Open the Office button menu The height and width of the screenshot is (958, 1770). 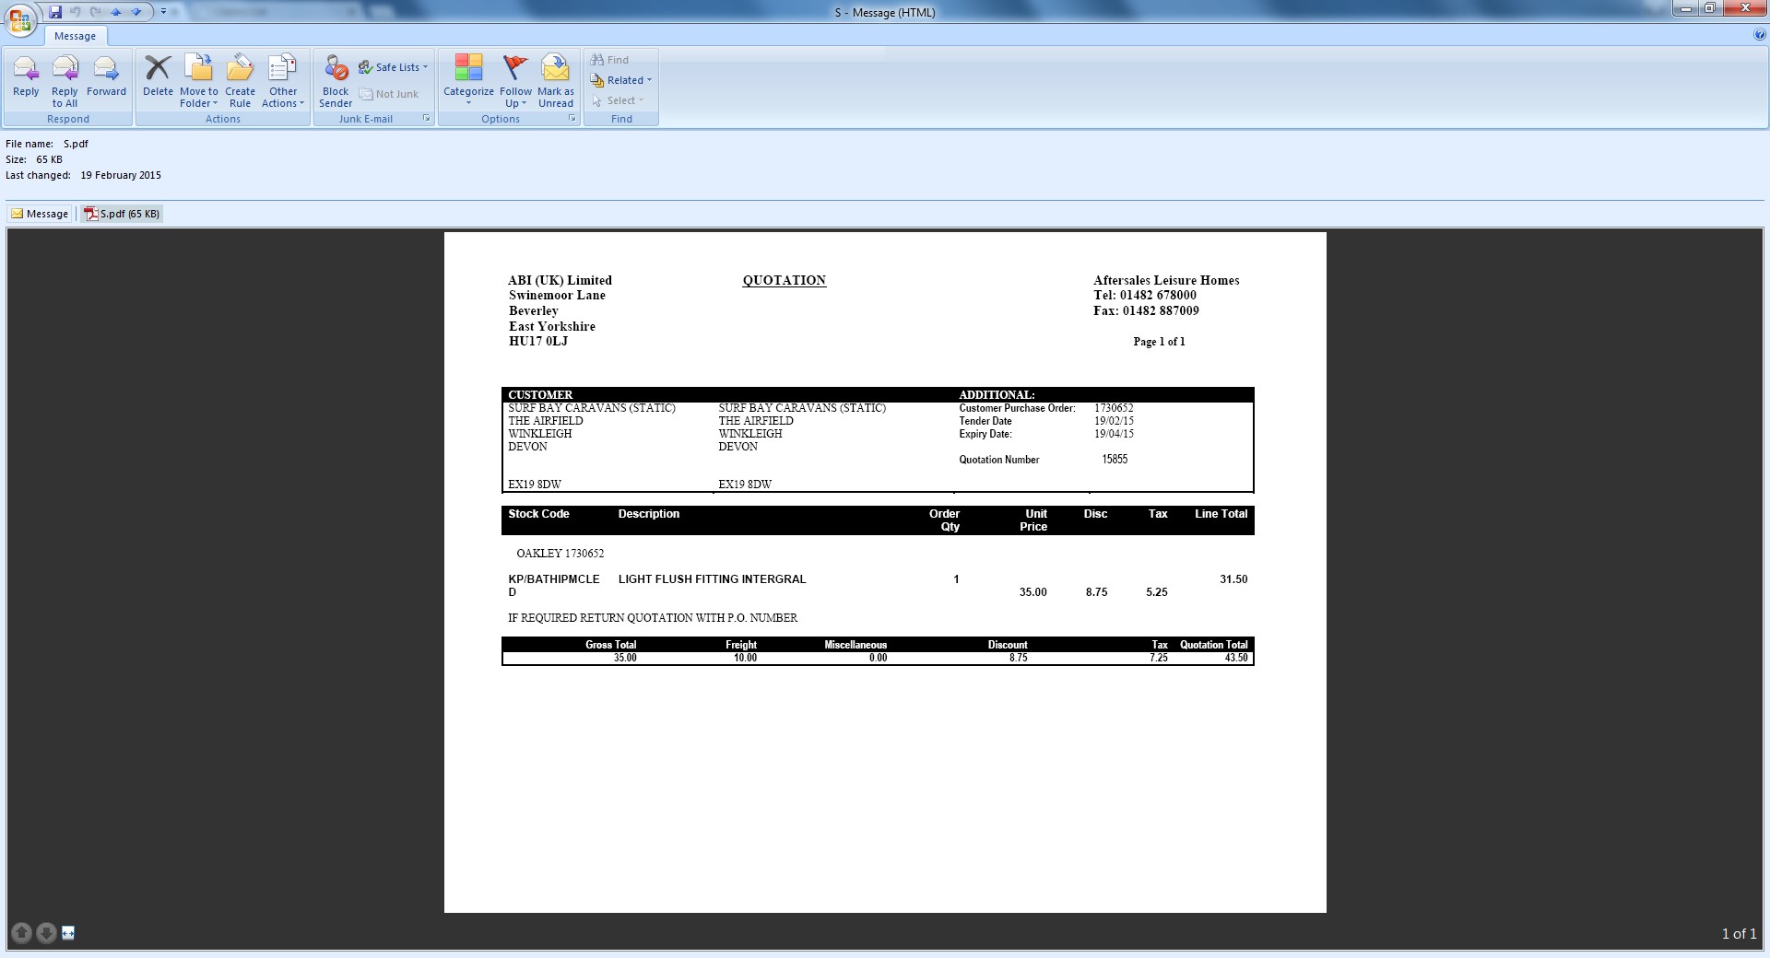pos(20,20)
